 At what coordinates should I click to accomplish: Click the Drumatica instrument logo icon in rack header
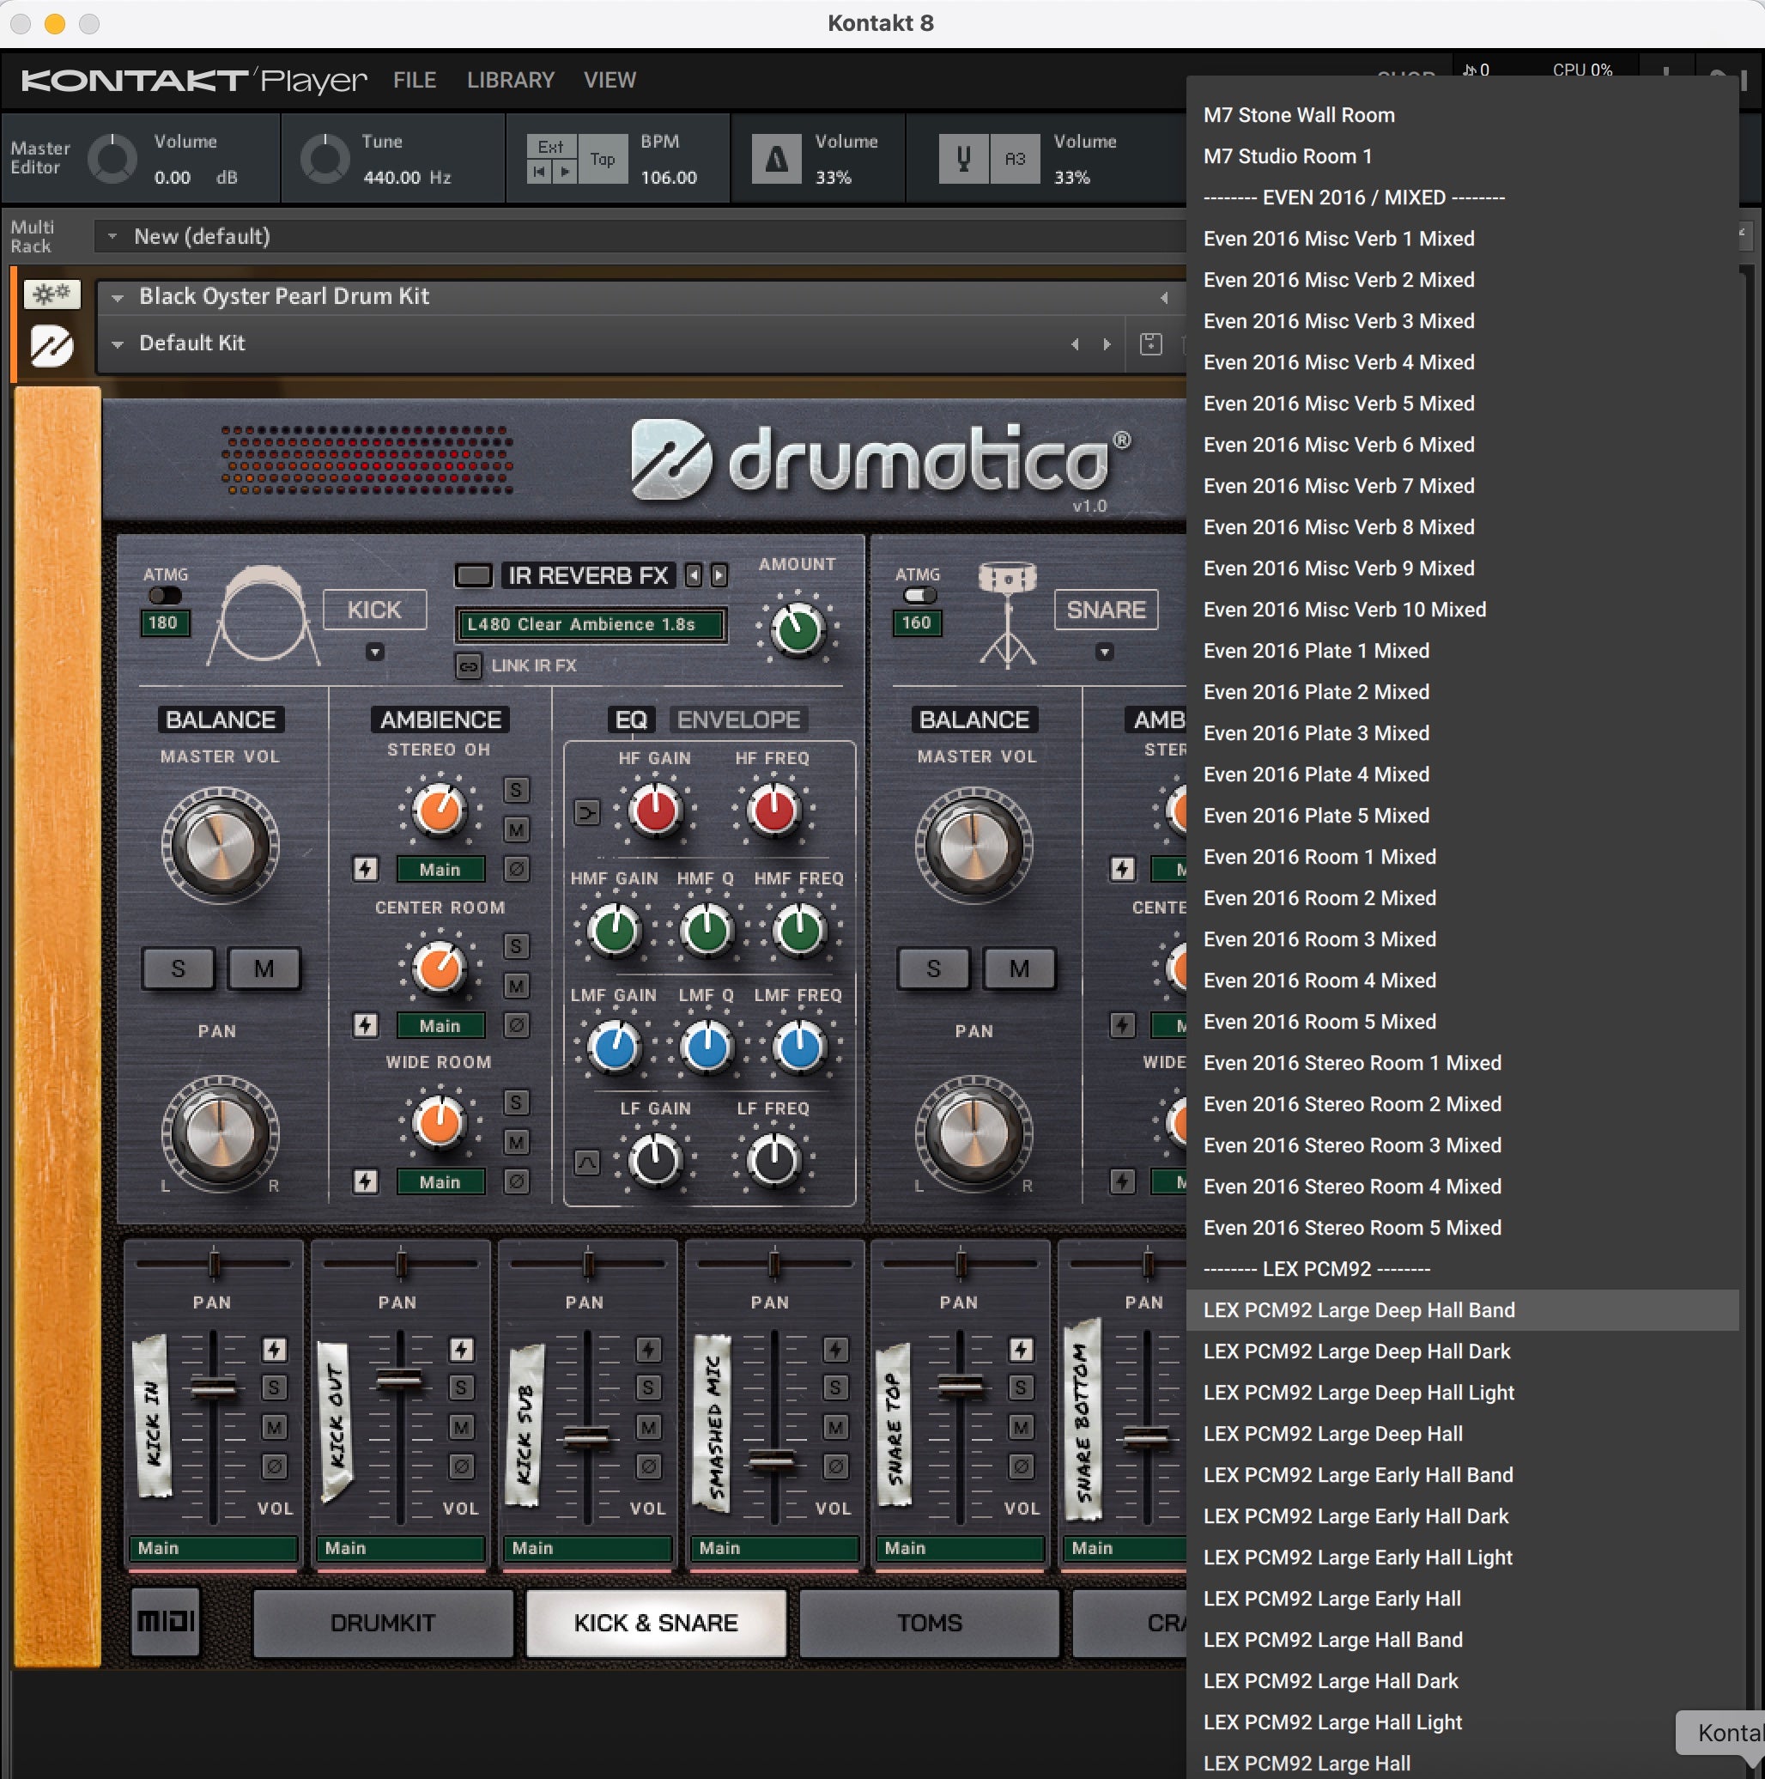tap(52, 346)
